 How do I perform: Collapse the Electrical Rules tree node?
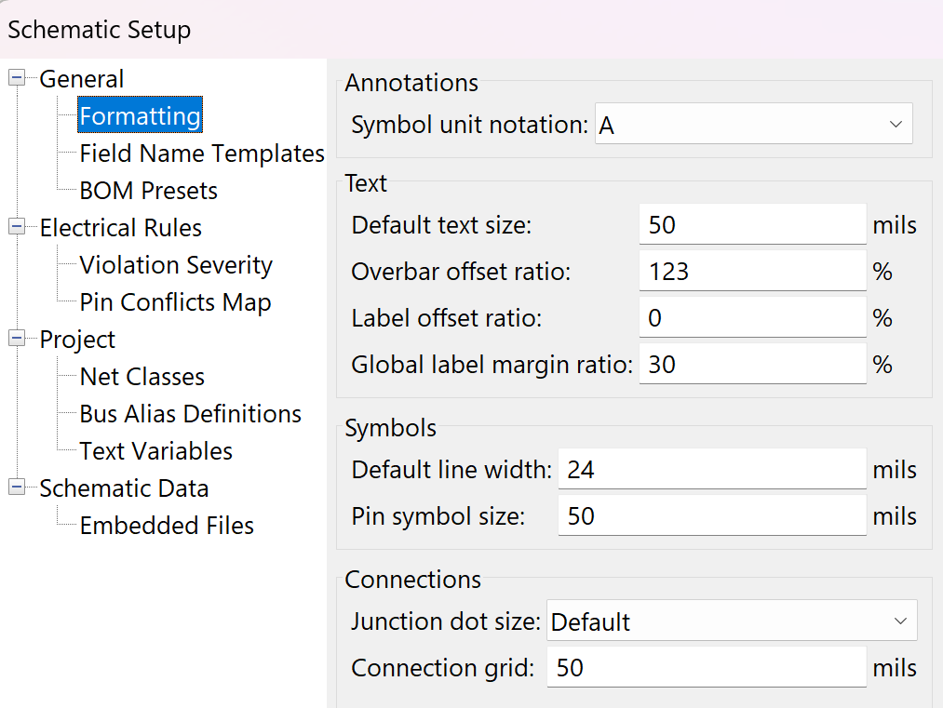click(x=16, y=227)
